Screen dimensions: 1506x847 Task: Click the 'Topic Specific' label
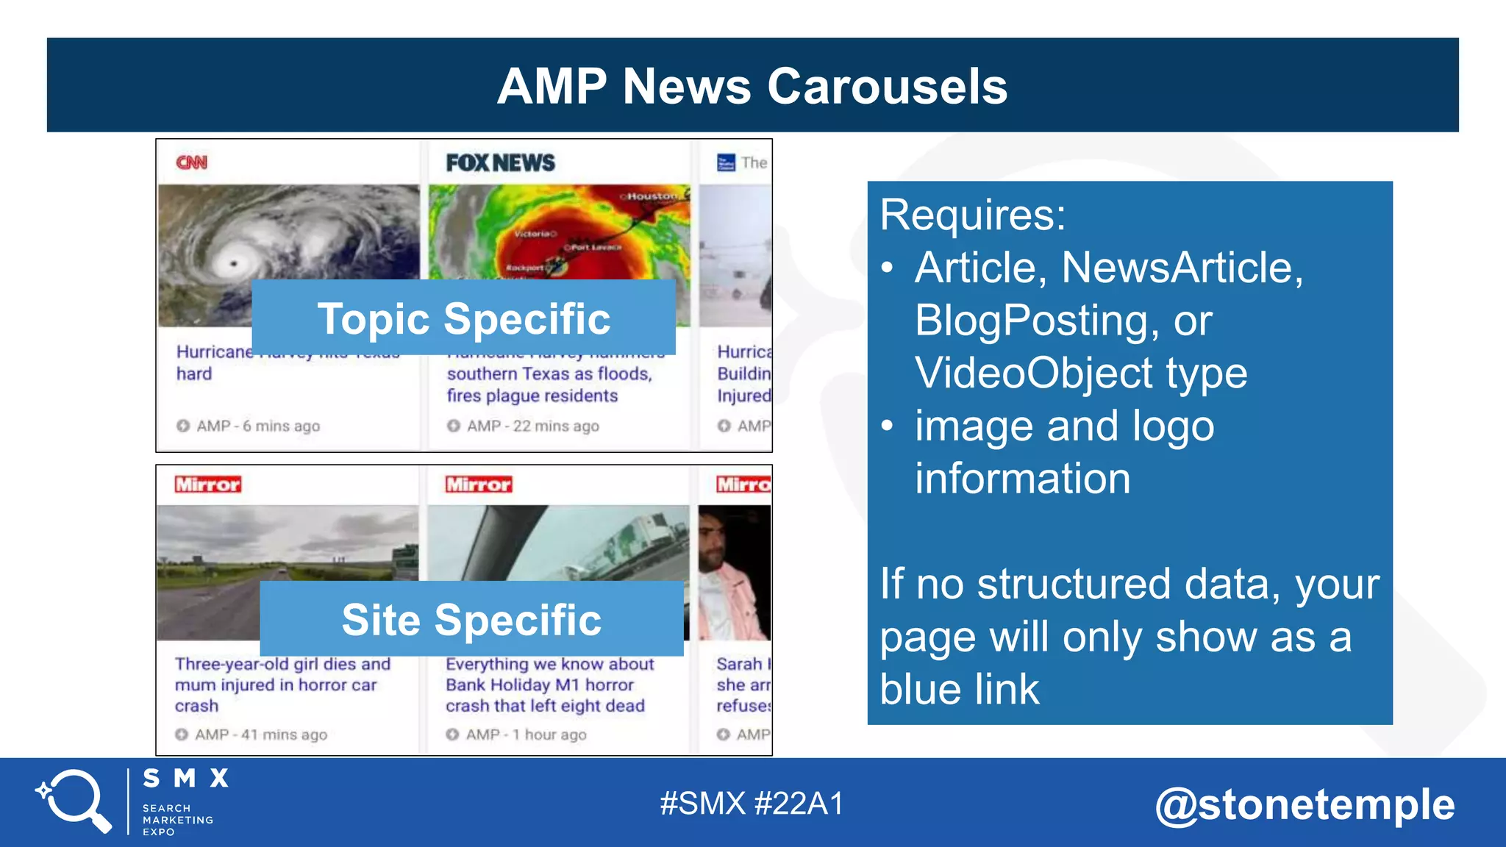click(x=463, y=318)
